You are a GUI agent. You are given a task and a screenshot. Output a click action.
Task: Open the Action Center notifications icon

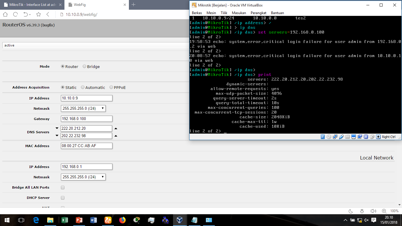[374, 220]
